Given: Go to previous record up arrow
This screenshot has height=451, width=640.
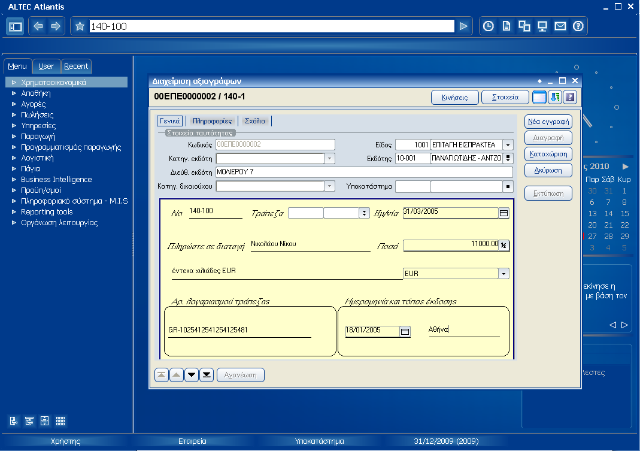Looking at the screenshot, I should (x=177, y=374).
